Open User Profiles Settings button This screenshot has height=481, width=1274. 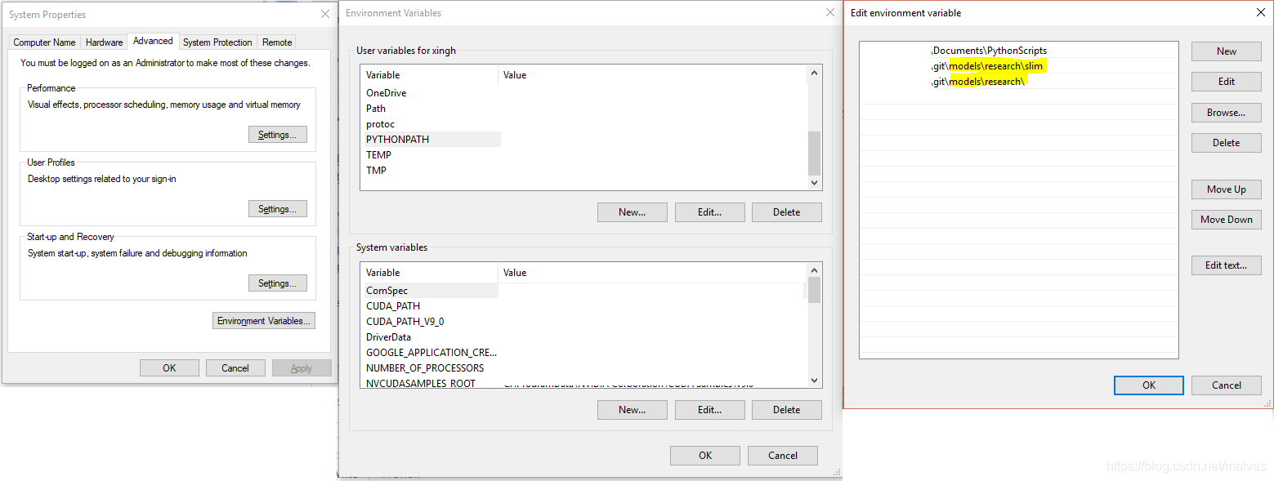[x=278, y=209]
